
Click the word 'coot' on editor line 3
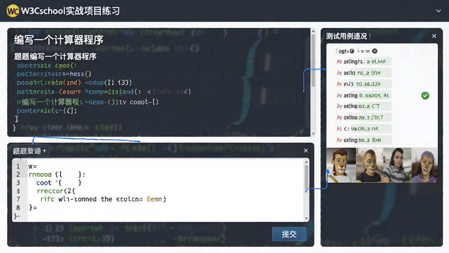(x=44, y=183)
